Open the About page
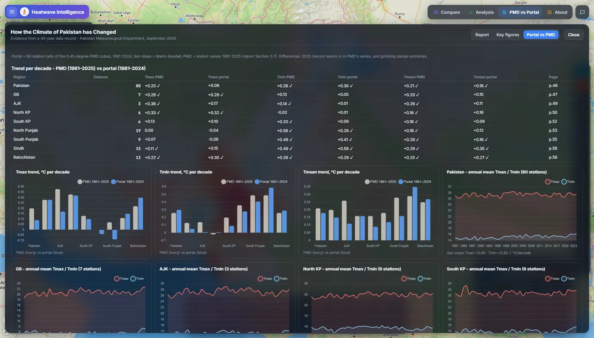This screenshot has height=338, width=594. click(557, 12)
